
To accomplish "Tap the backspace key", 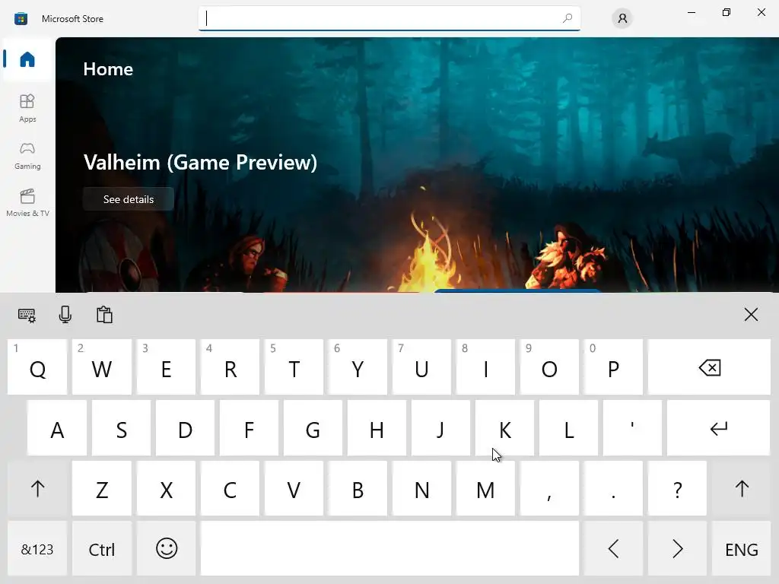I will [709, 367].
